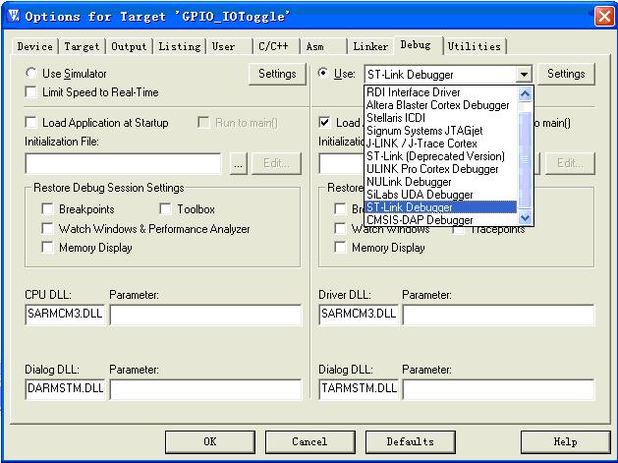The height and width of the screenshot is (463, 618).
Task: Click the Dialog DLL field TARMSTM.DLL
Action: (359, 388)
